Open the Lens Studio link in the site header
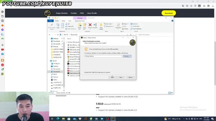The image size is (216, 121). (x=92, y=13)
